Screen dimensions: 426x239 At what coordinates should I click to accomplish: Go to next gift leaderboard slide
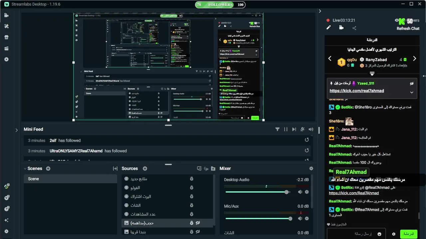click(x=415, y=59)
